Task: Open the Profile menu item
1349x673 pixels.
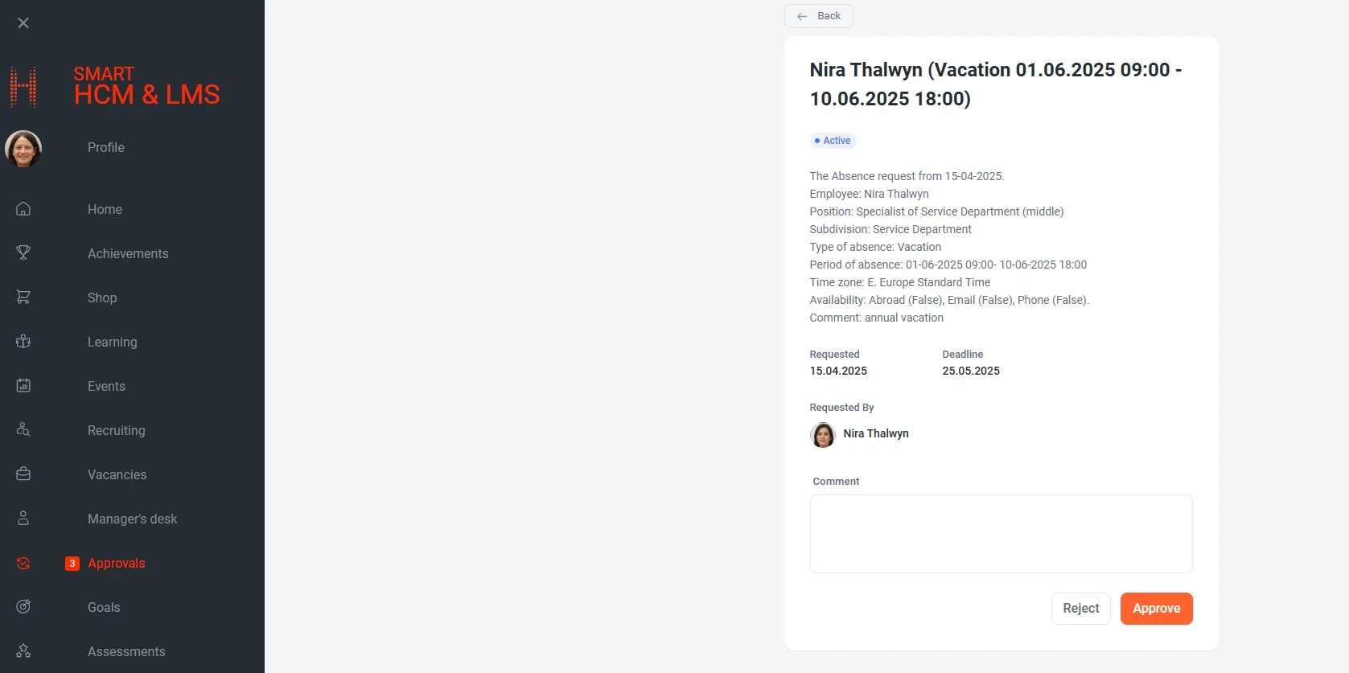Action: coord(106,148)
